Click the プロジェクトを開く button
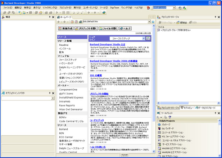The width and height of the screenshot is (222, 158). point(86,28)
